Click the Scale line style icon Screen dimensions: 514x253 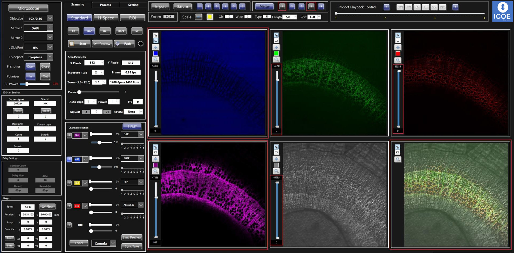pos(199,17)
